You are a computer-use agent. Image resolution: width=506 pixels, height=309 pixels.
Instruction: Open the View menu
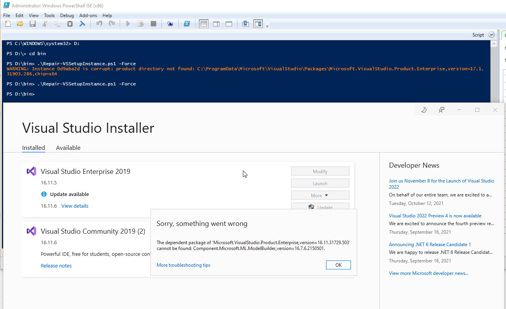point(34,16)
